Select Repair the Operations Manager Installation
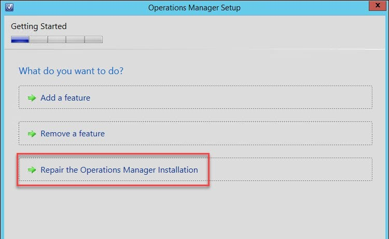 (119, 170)
